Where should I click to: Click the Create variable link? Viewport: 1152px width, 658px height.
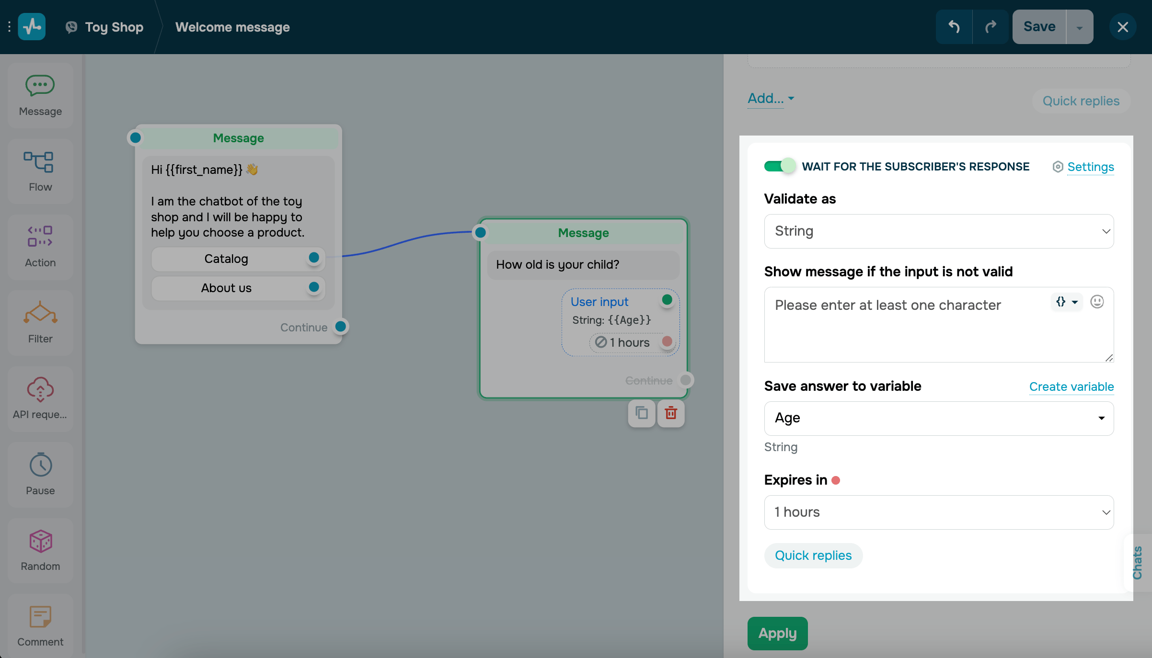(1071, 386)
